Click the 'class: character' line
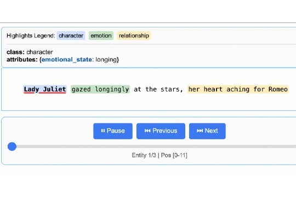The image size is (296, 204). (30, 52)
